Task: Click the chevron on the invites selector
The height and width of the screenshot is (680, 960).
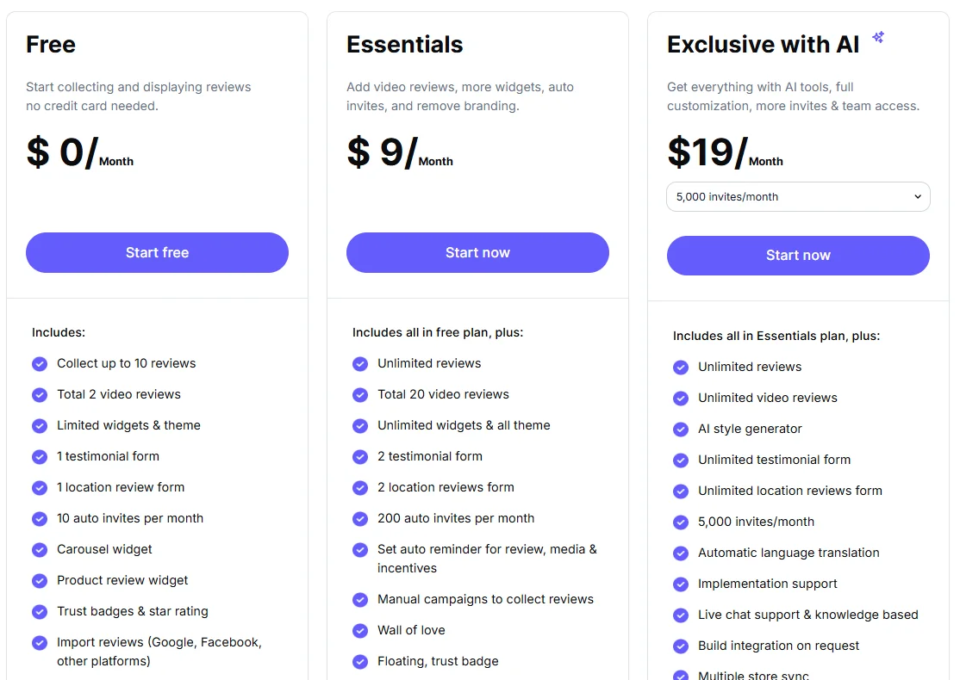Action: pos(917,196)
